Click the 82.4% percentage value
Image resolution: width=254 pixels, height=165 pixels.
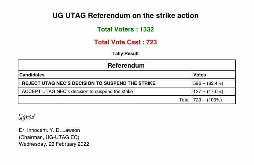(x=215, y=83)
